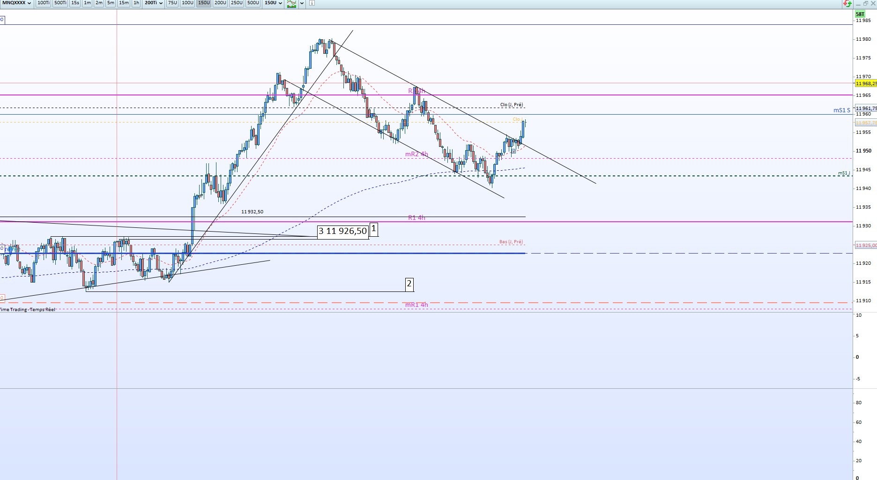Expand the 150U units dropdown
The width and height of the screenshot is (877, 480).
[x=273, y=3]
